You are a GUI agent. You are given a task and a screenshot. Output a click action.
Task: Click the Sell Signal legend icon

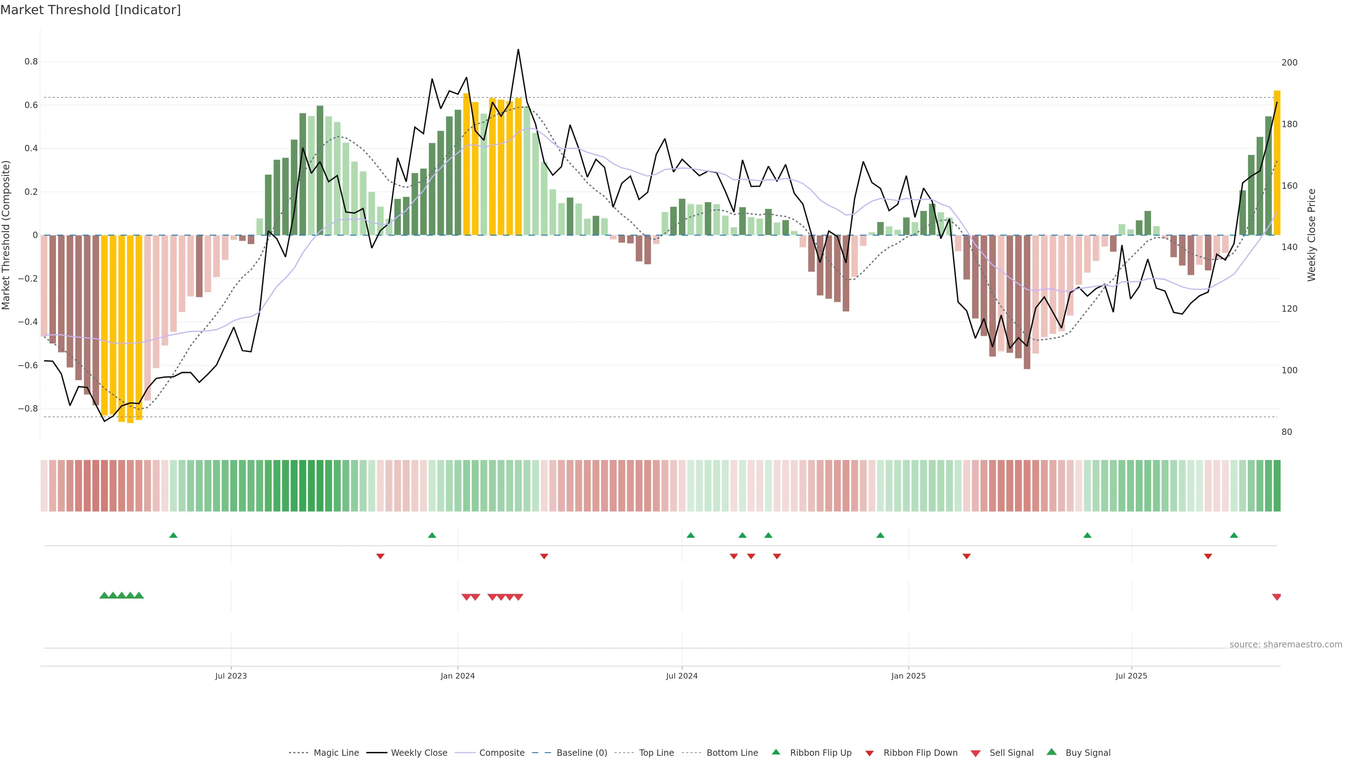976,753
